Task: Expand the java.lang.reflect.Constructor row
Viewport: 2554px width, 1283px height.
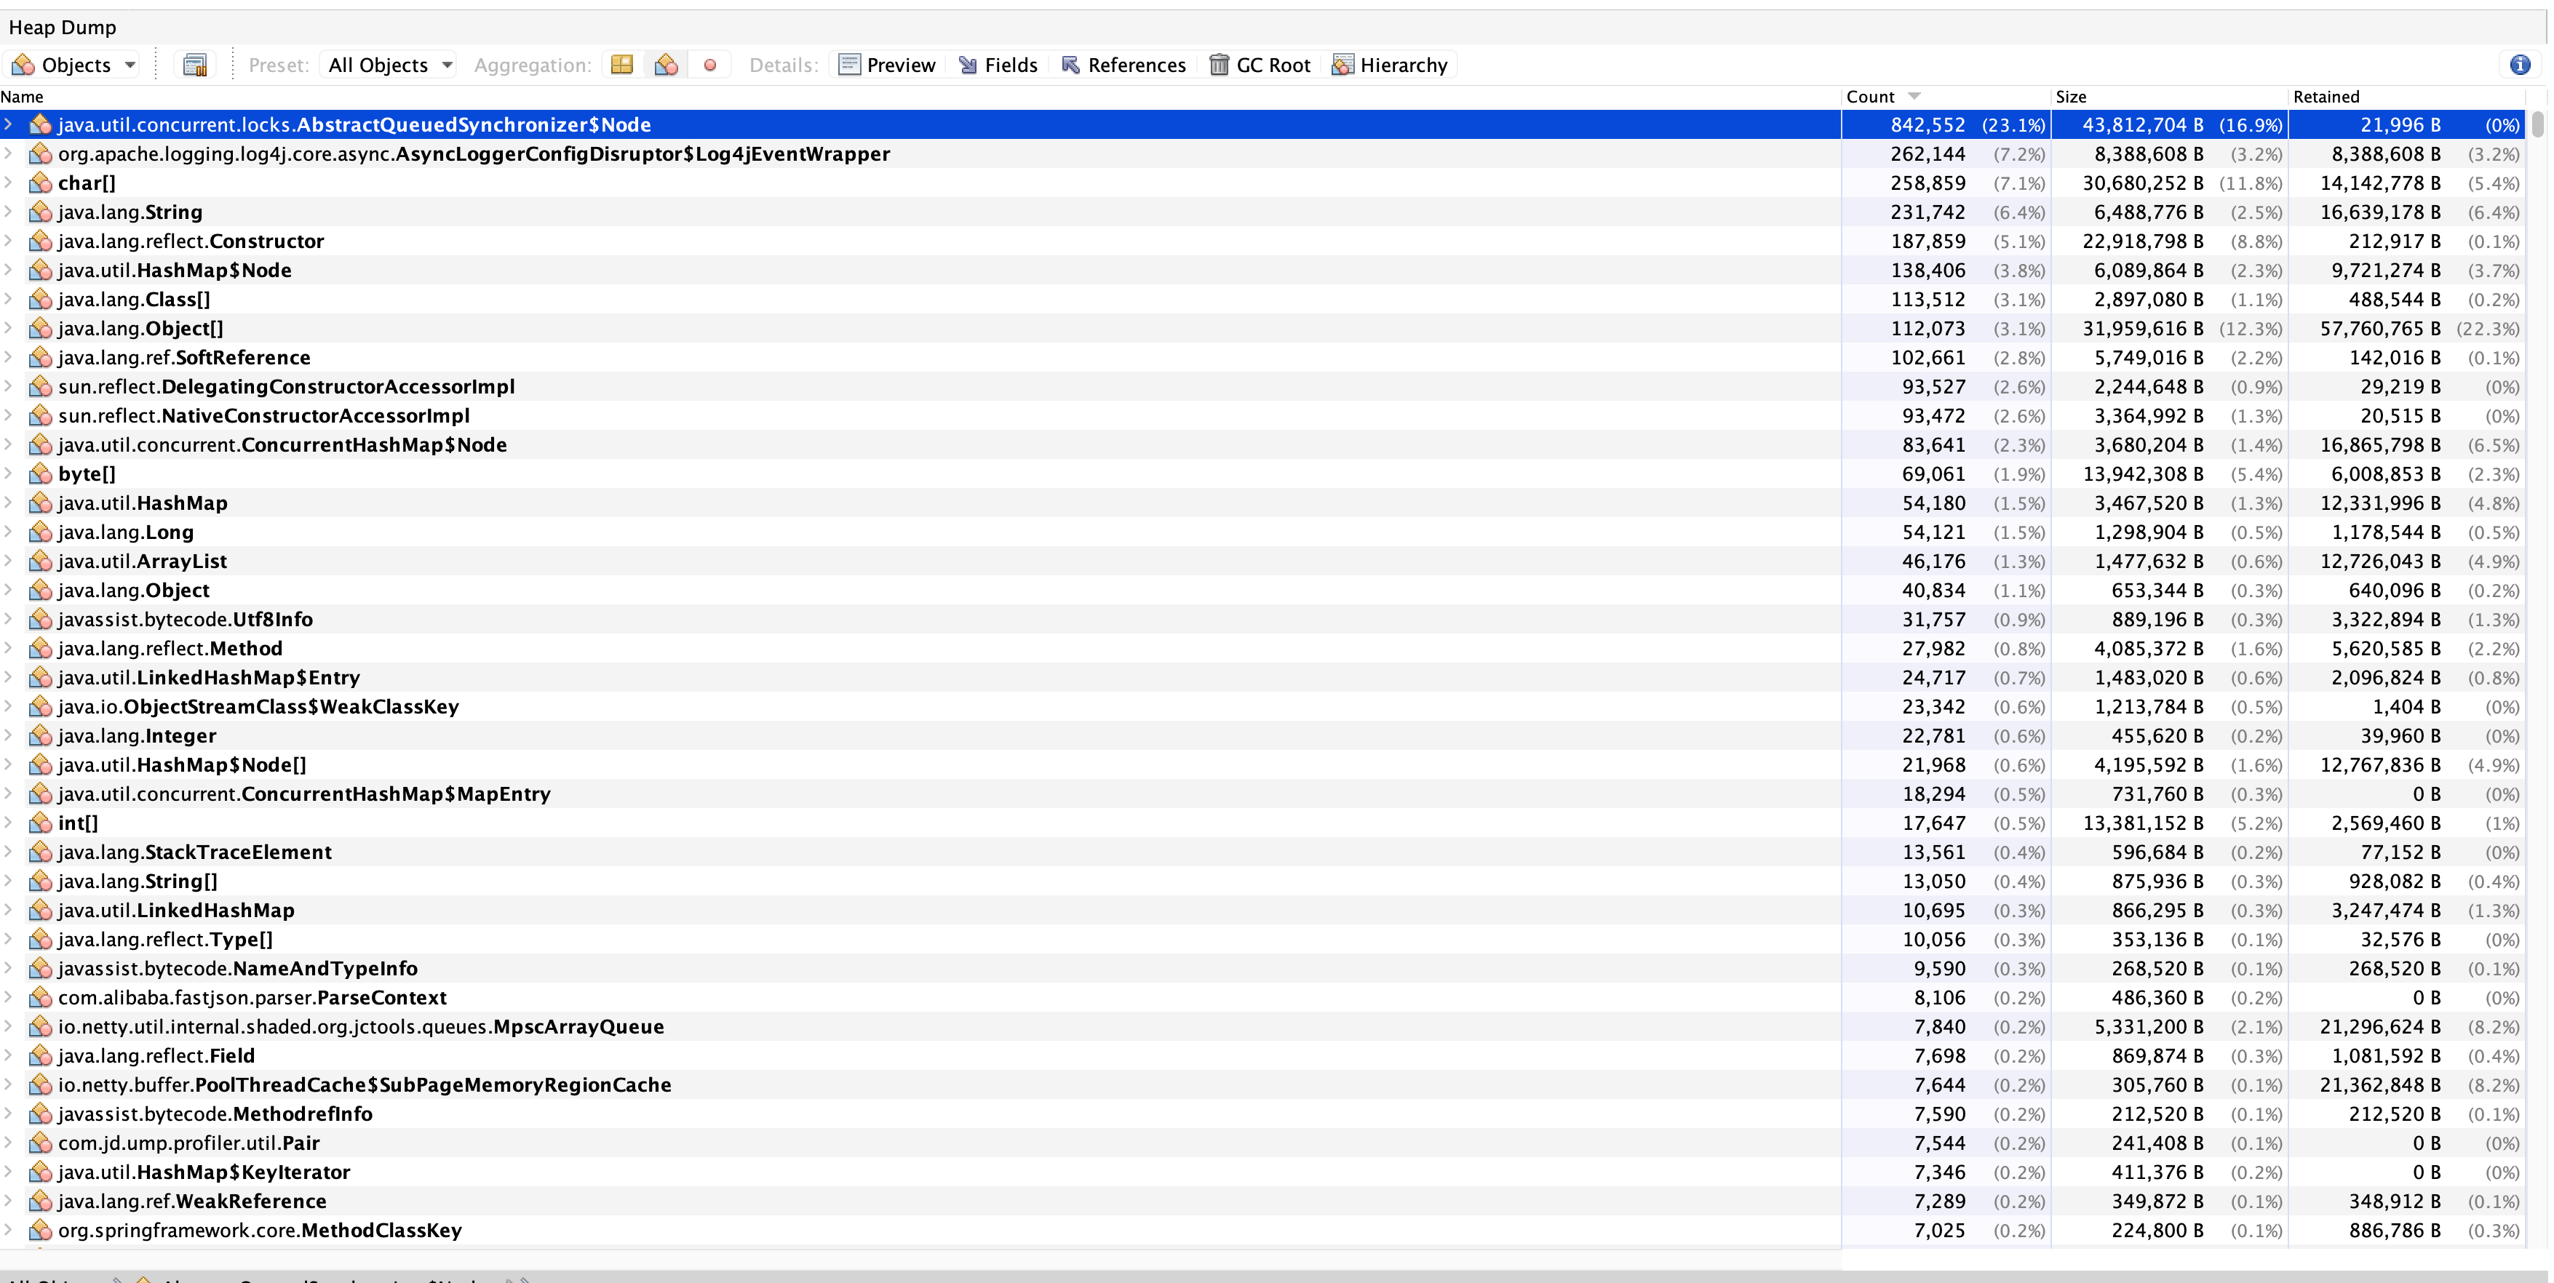Action: pos(9,241)
